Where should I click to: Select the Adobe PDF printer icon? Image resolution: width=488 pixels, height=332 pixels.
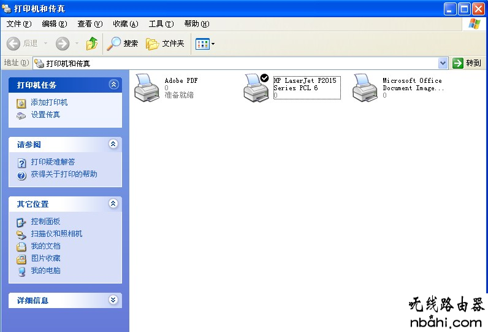click(x=147, y=88)
